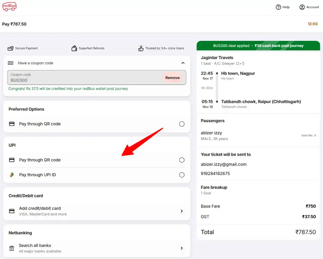Screen dimensions: 323x259
Task: Click the Superfast Refunds wallet icon
Action: pyautogui.click(x=74, y=48)
